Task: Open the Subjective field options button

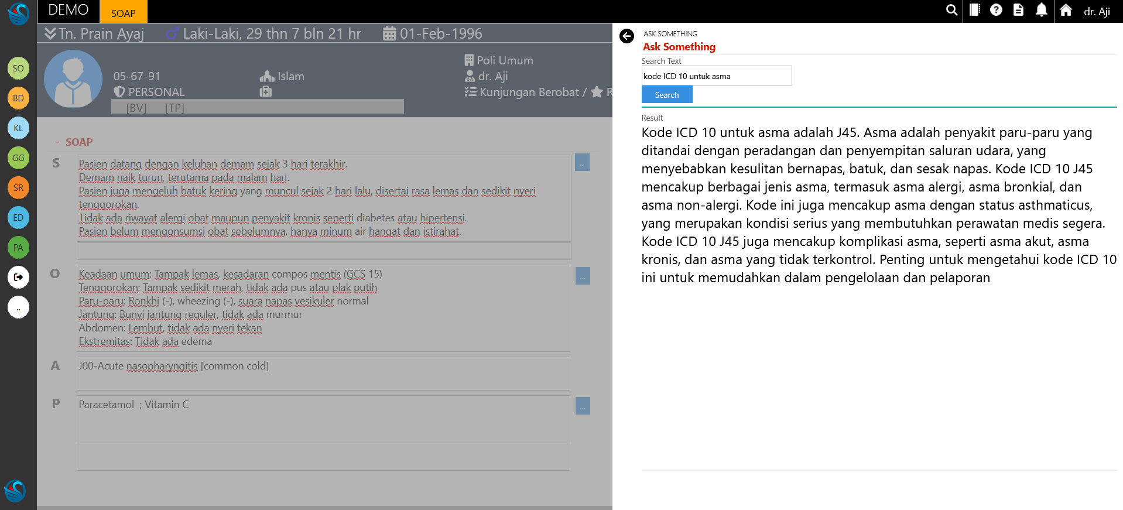Action: [582, 163]
